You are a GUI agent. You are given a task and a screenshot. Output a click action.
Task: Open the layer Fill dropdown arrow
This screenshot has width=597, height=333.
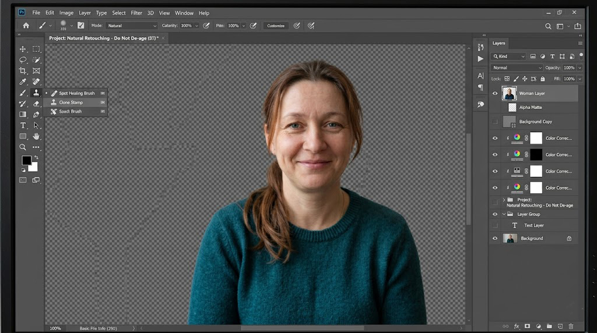point(580,79)
